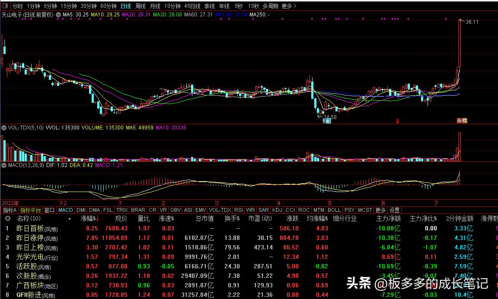Click the red sort arrow on 涨幅 column
The width and height of the screenshot is (498, 299).
98,218
